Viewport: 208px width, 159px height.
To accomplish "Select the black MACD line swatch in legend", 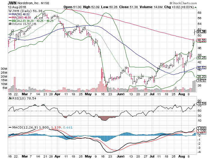I will 10,128.
